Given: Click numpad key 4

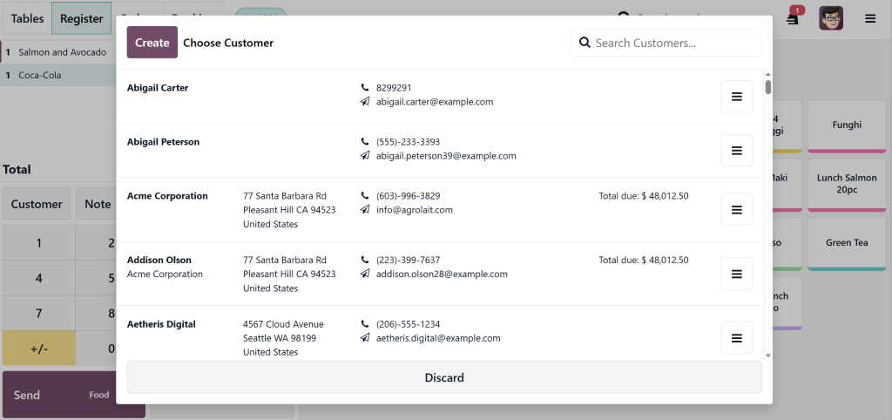Looking at the screenshot, I should point(38,278).
